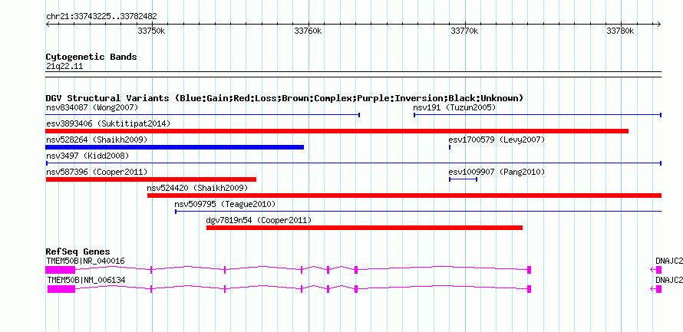Select the red esv3893406 Suktitipat2014 loss bar
The width and height of the screenshot is (683, 332).
point(337,131)
